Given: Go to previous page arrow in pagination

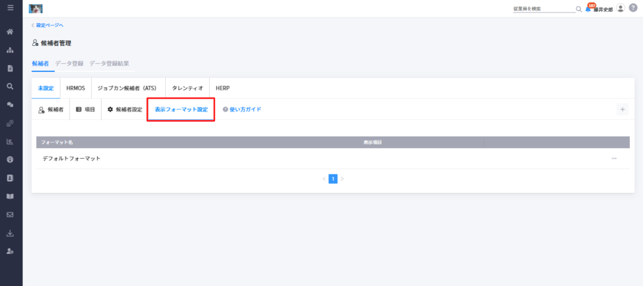Looking at the screenshot, I should coord(323,179).
